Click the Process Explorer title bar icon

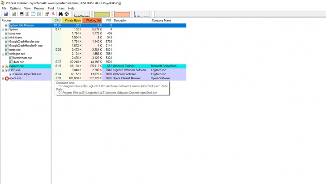point(3,3)
